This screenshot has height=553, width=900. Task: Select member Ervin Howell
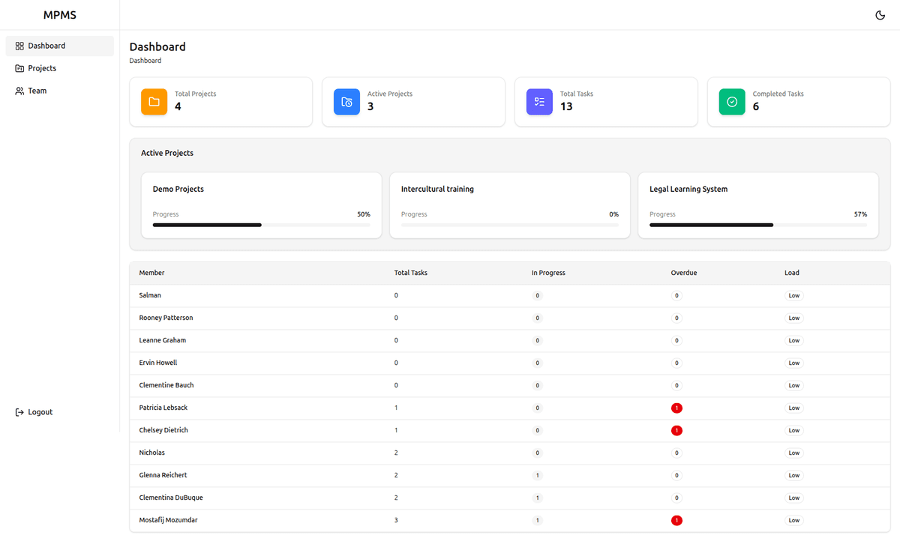pos(158,363)
